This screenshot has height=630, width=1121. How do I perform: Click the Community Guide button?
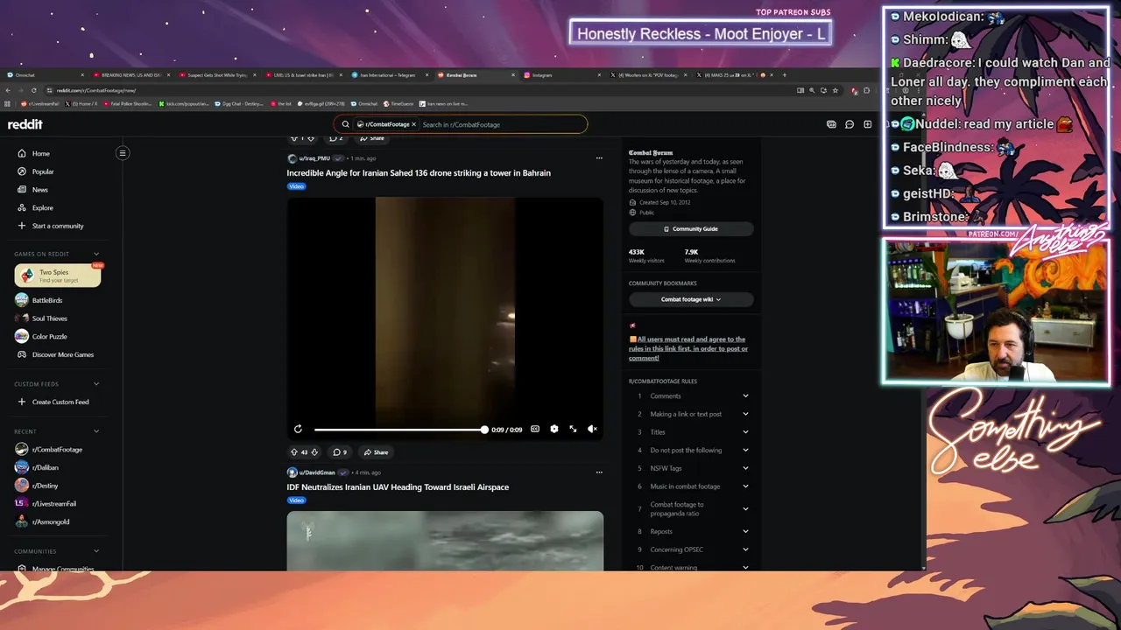(x=691, y=229)
